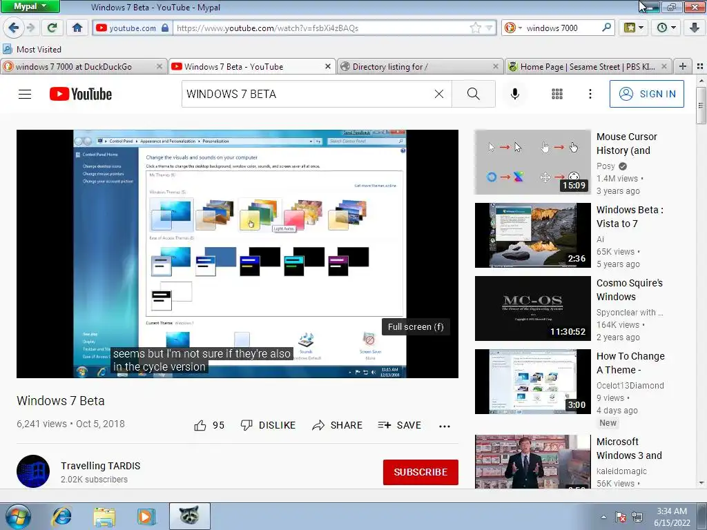Search with your voice microphone
Viewport: 707px width, 530px height.
[x=514, y=94]
